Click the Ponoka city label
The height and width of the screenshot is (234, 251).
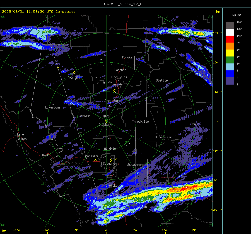127,57
